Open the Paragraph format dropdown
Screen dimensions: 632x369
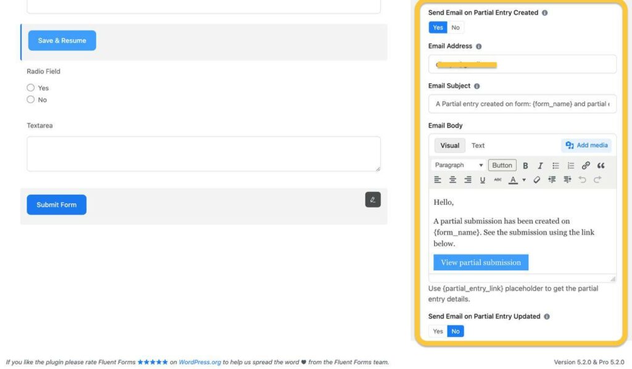click(459, 165)
